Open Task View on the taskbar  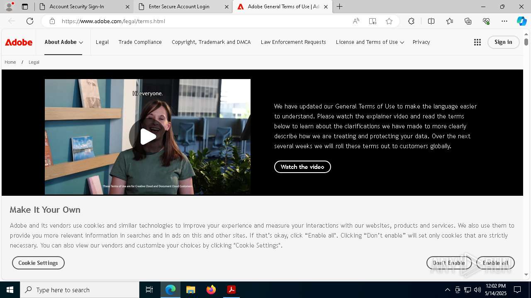(x=149, y=290)
